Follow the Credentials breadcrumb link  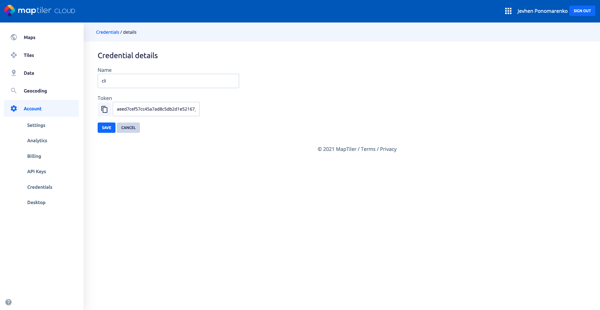pos(107,32)
